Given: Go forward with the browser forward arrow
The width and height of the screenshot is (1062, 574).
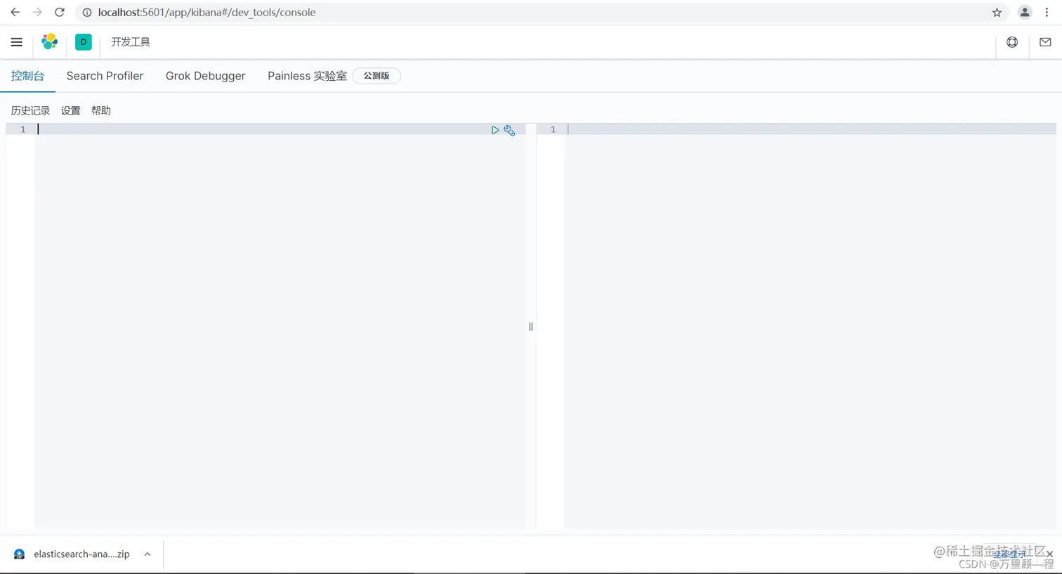Looking at the screenshot, I should [37, 13].
